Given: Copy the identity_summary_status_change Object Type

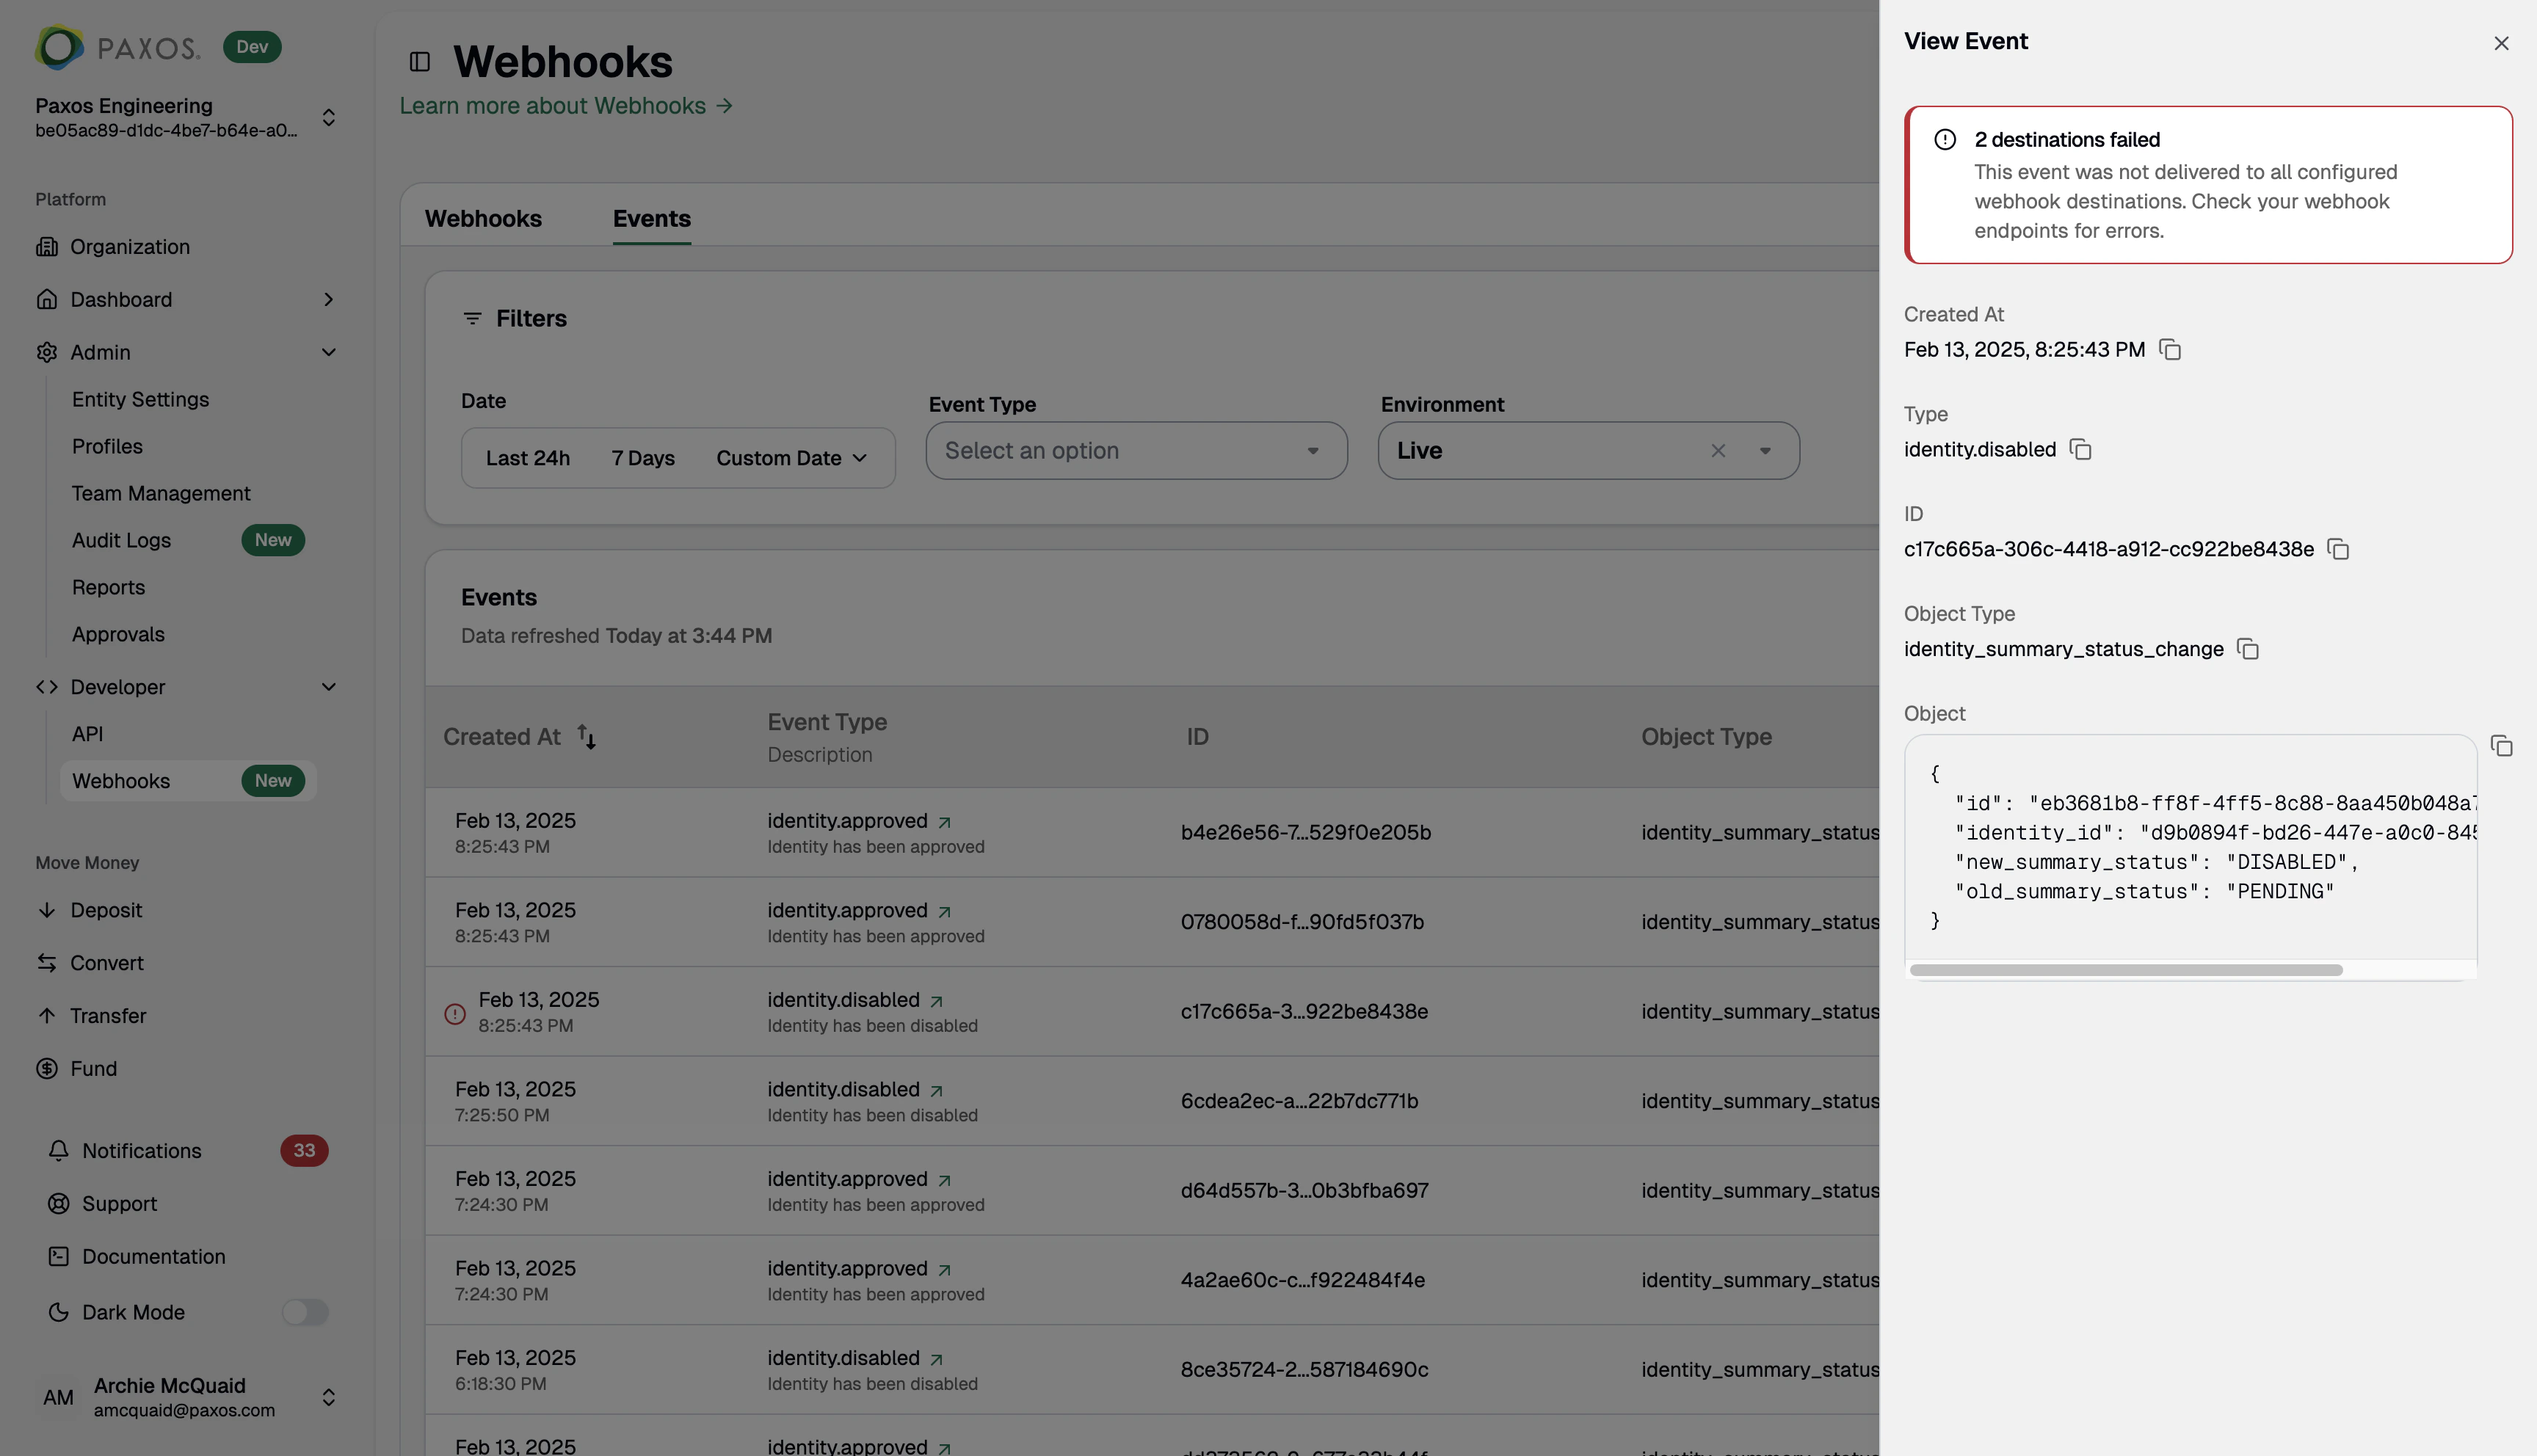Looking at the screenshot, I should pyautogui.click(x=2248, y=649).
